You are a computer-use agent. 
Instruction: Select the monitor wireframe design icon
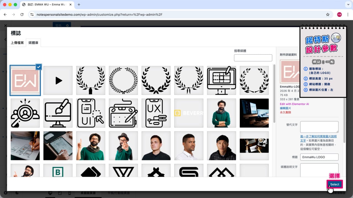pyautogui.click(x=221, y=80)
